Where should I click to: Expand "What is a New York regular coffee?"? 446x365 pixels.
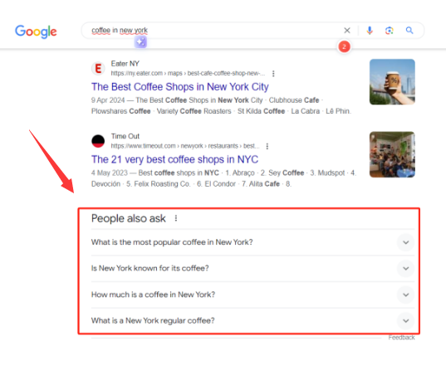pos(252,321)
